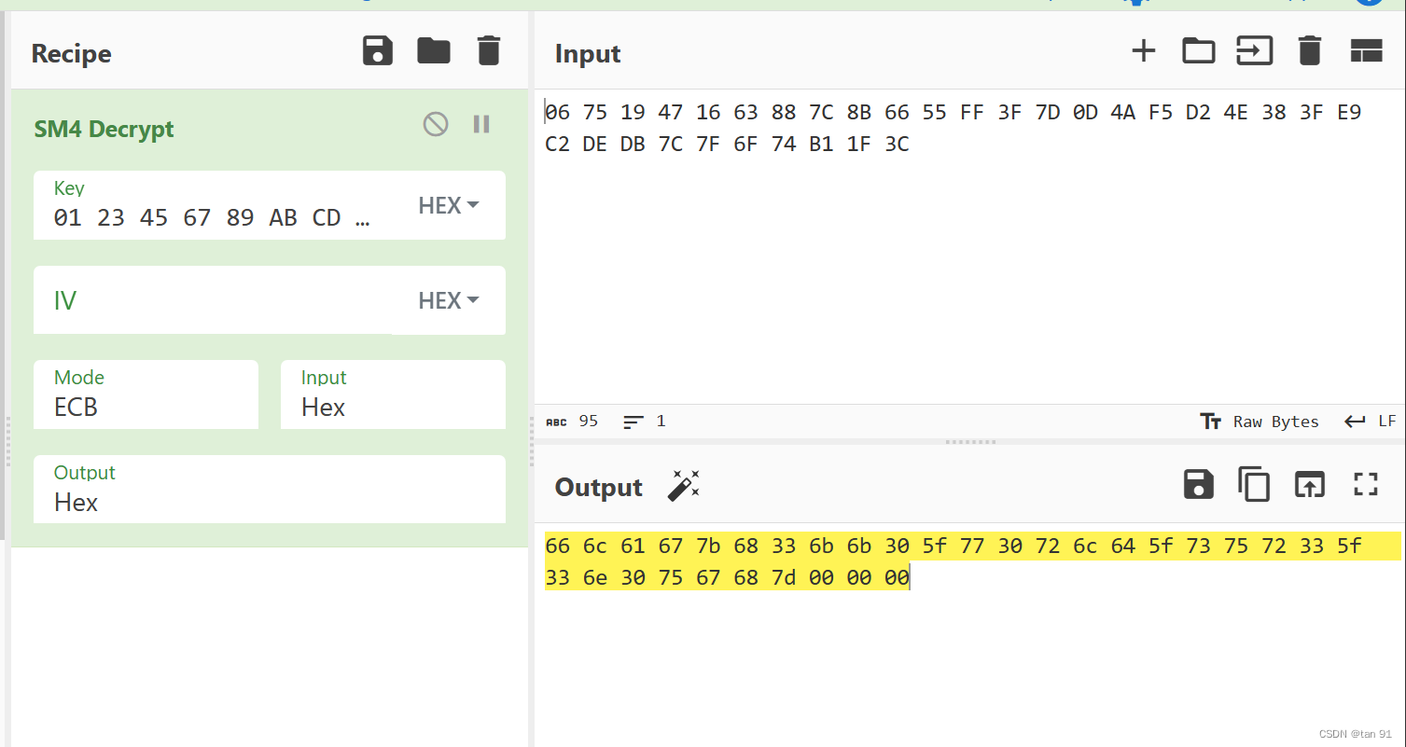Clear the recipe with trash icon
The height and width of the screenshot is (747, 1406).
coord(489,50)
